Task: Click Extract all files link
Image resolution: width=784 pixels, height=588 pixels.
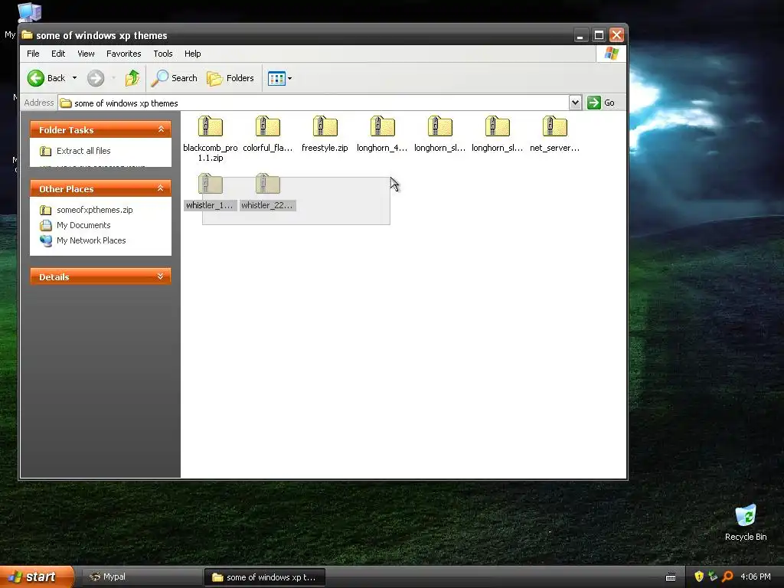Action: coord(83,151)
